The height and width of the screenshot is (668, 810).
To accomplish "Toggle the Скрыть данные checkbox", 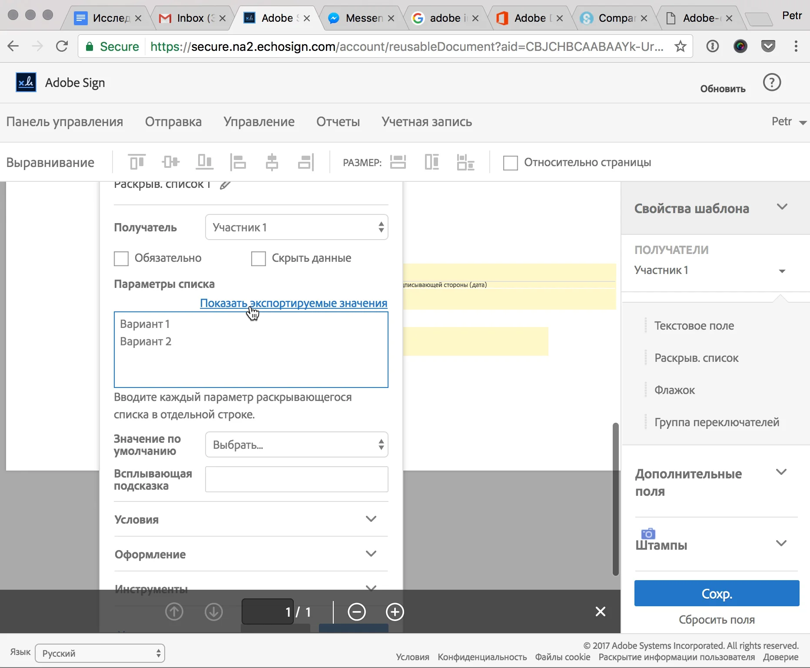I will pos(259,258).
